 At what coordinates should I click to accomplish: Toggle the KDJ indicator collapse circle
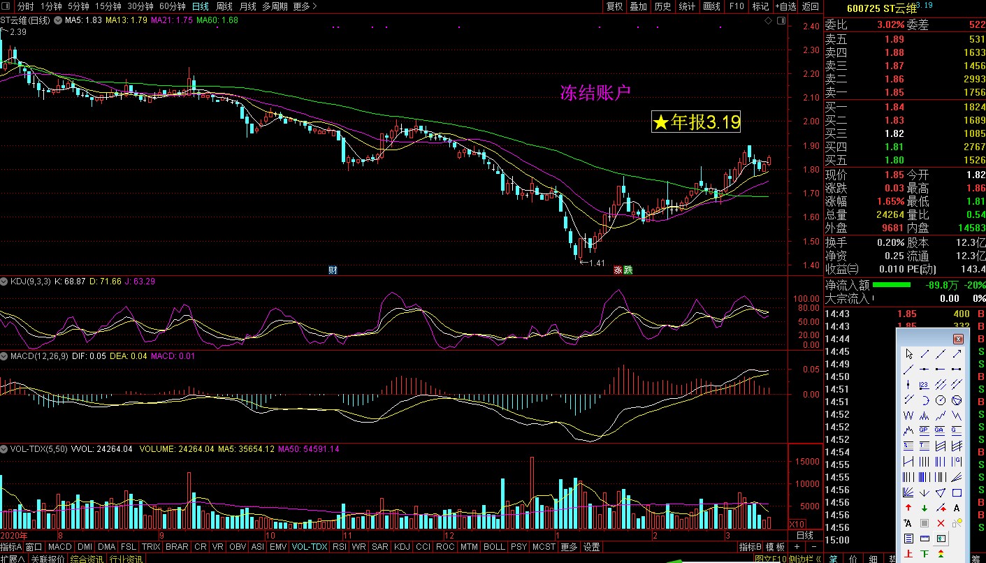pyautogui.click(x=4, y=281)
